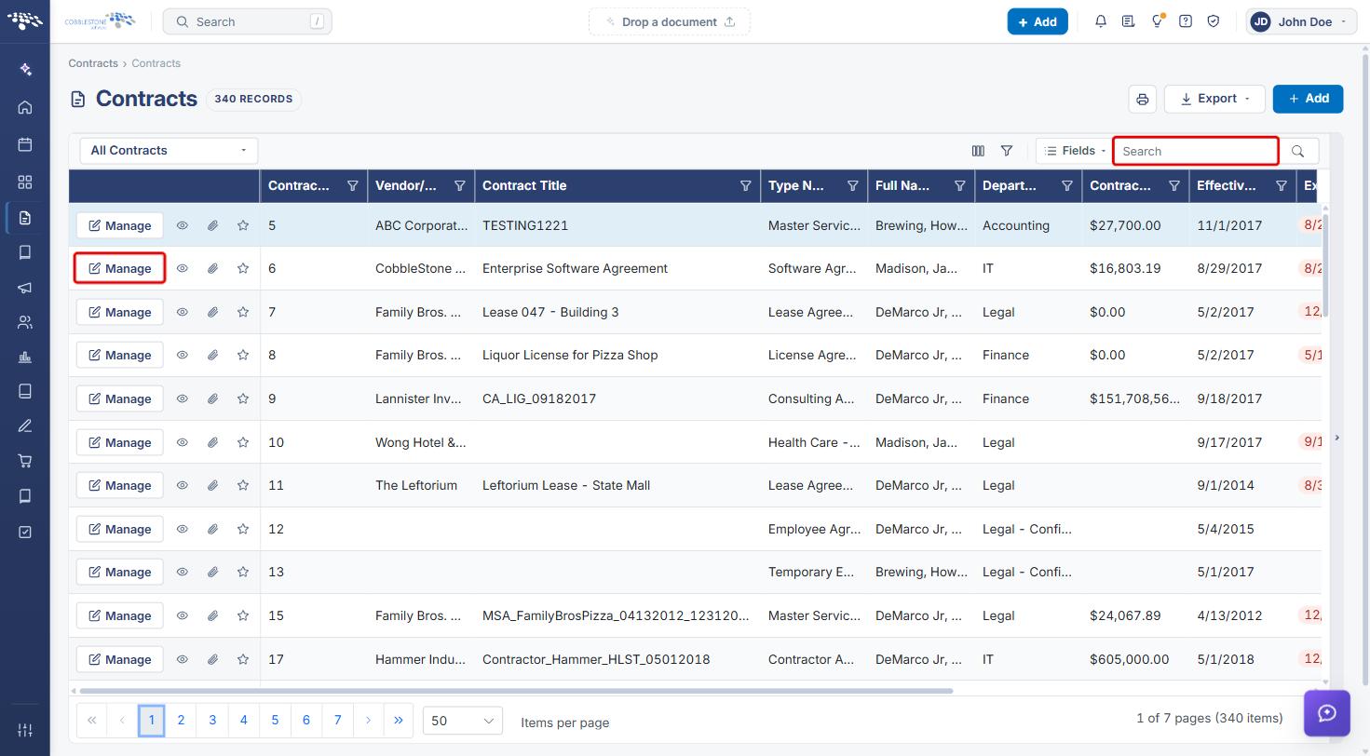The image size is (1370, 756).
Task: Click the blue Add button in the top header
Action: pyautogui.click(x=1038, y=21)
